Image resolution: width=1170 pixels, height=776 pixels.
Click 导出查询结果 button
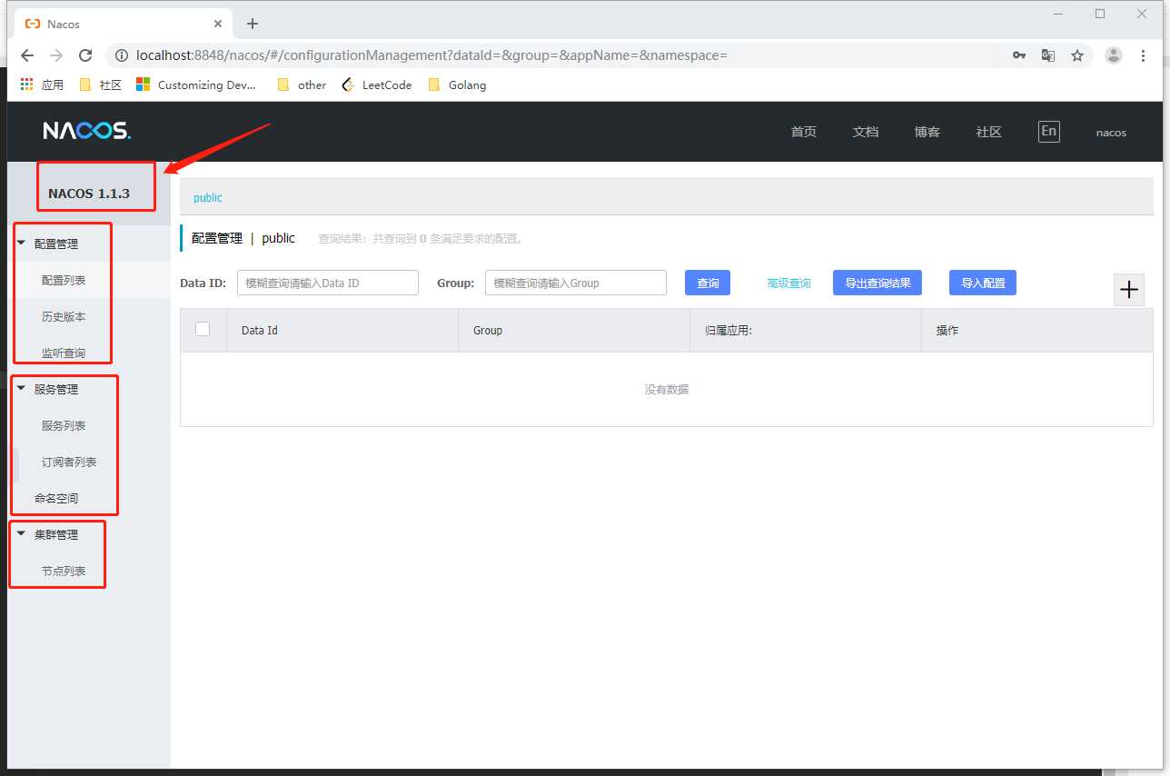click(x=877, y=283)
